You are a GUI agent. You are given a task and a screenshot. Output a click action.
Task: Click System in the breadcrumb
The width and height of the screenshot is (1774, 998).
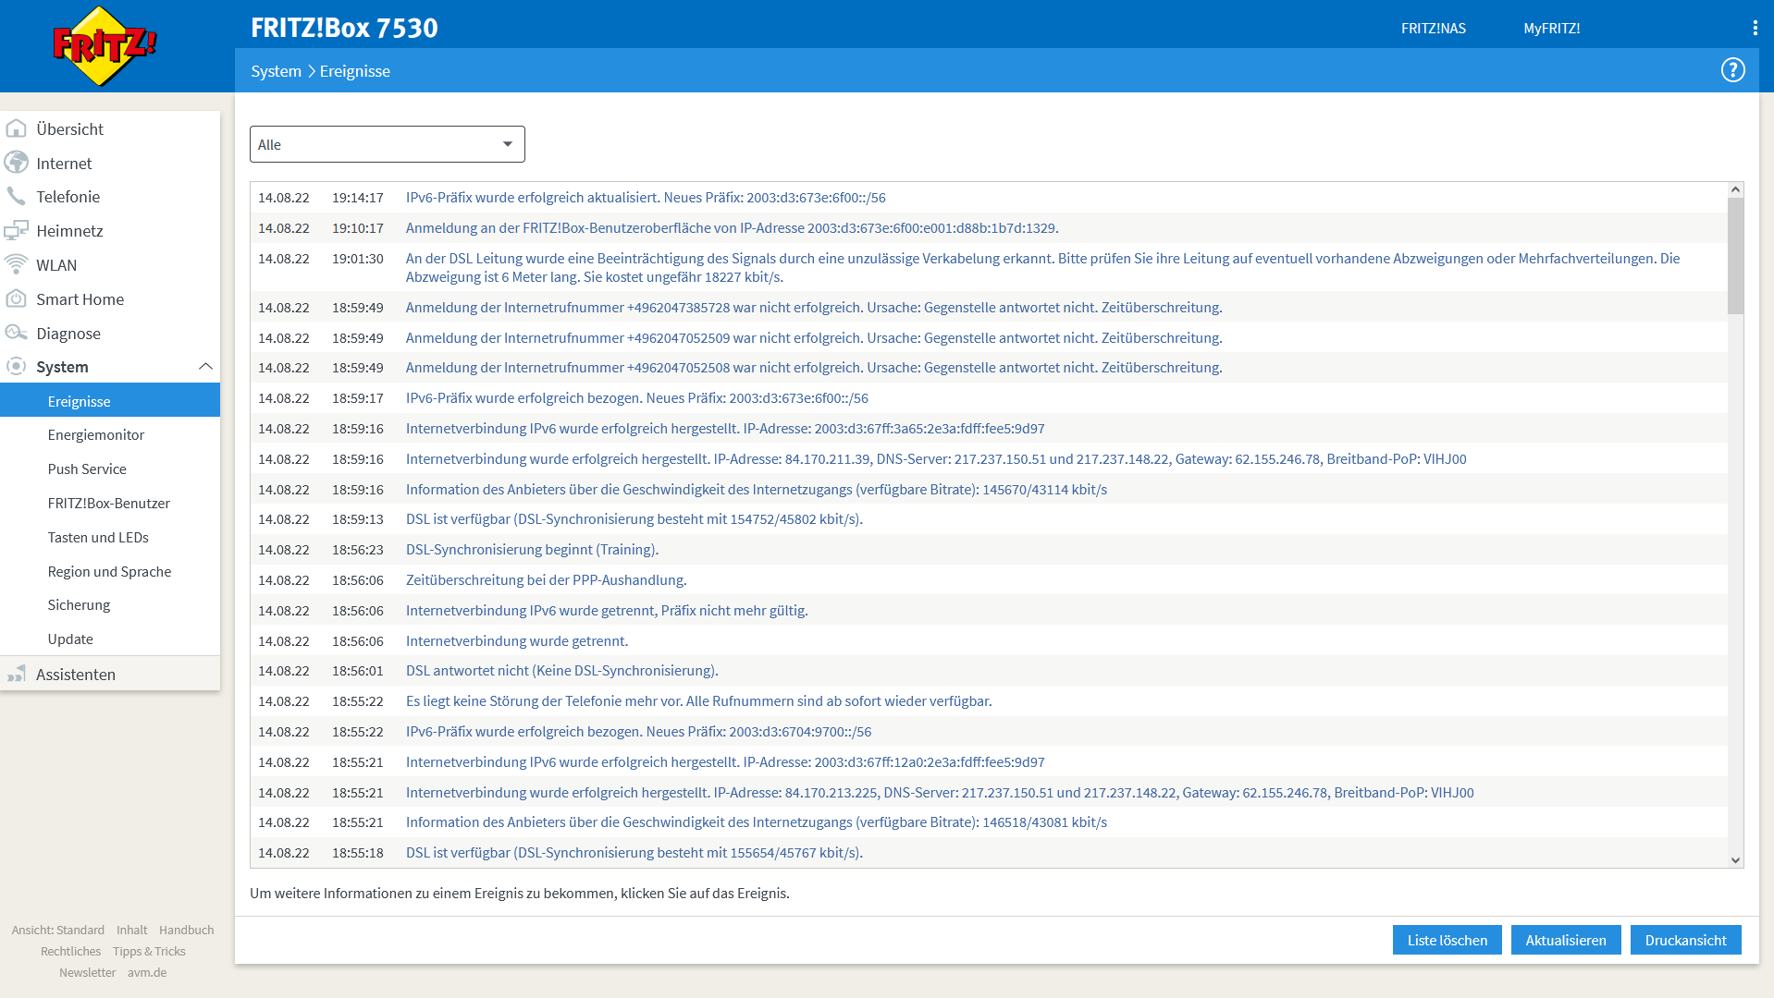click(276, 71)
